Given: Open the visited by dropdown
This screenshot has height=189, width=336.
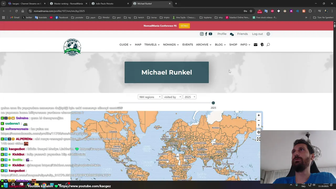Looking at the screenshot, I should tap(172, 97).
